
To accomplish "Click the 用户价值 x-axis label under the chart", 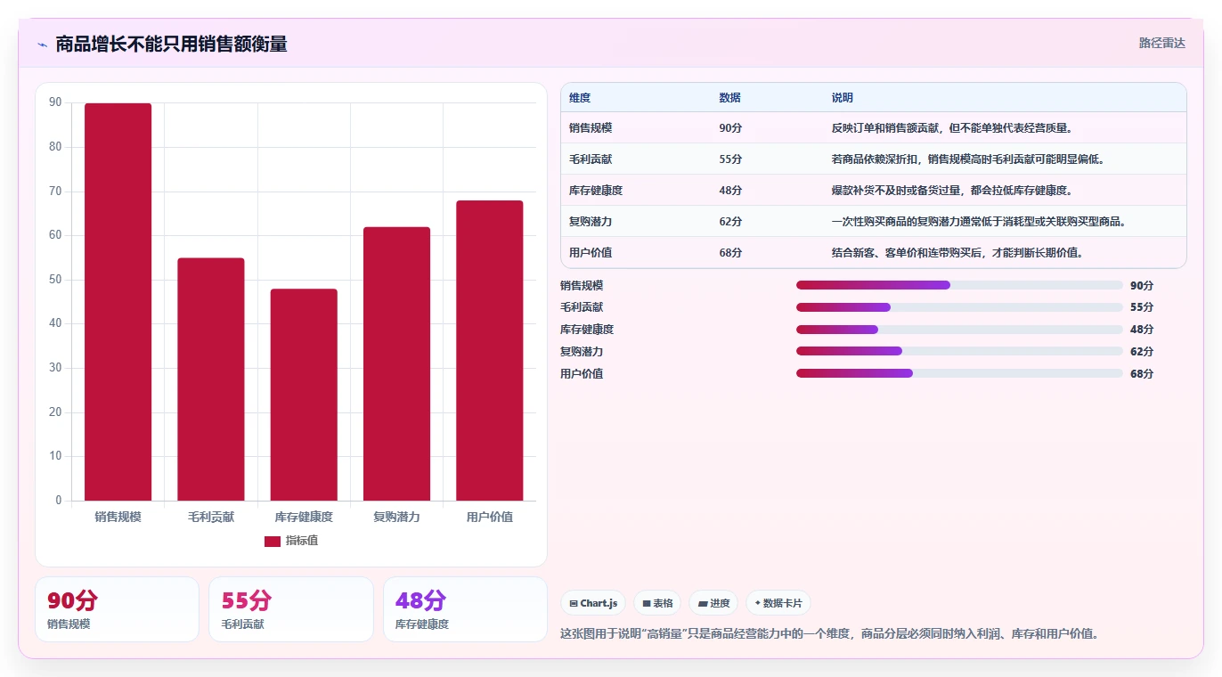I will [x=490, y=517].
